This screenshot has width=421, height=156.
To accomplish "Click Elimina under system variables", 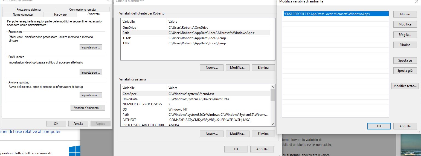I will click(x=263, y=134).
